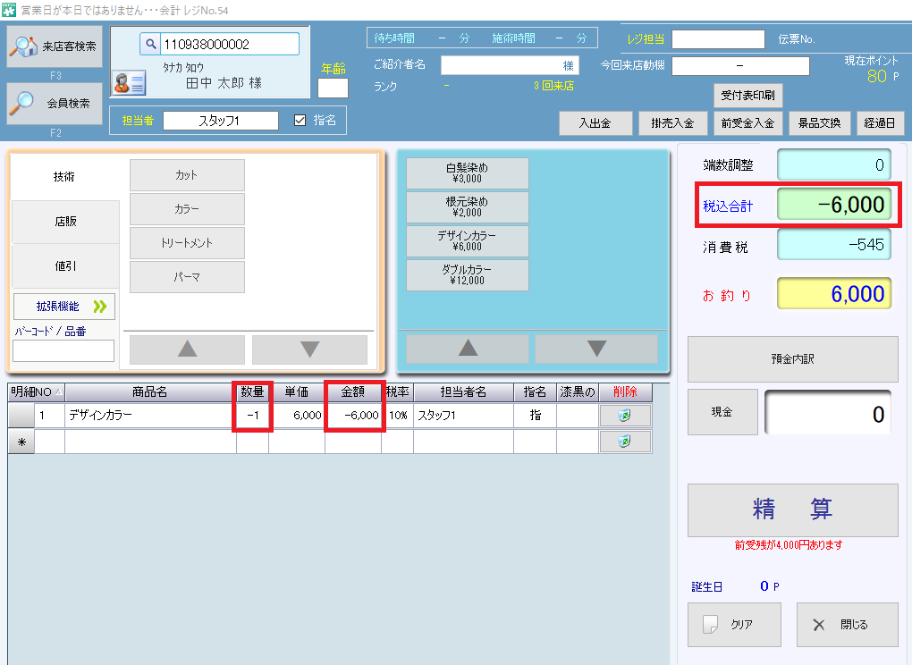
Task: Open 会員検索 member search
Action: click(x=55, y=104)
